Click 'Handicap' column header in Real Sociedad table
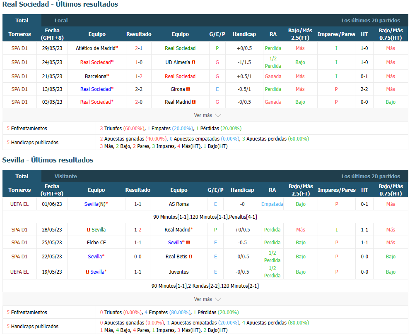Viewport: 410px width, 334px height. click(x=244, y=34)
